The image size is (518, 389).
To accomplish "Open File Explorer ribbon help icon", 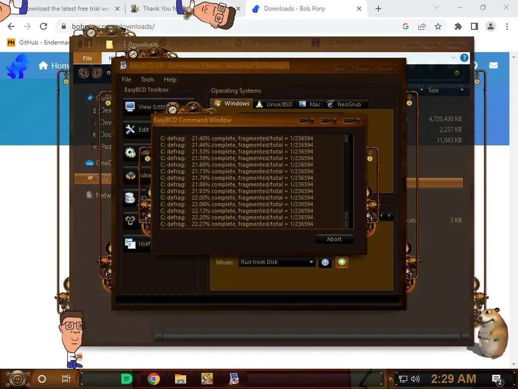I will click(x=464, y=58).
